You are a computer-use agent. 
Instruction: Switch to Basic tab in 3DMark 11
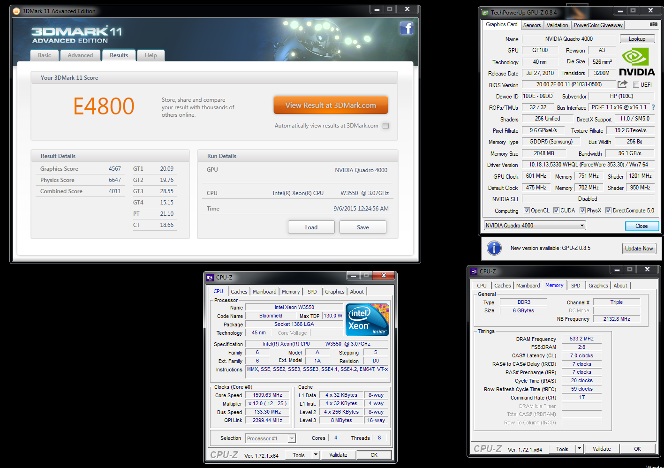[45, 55]
